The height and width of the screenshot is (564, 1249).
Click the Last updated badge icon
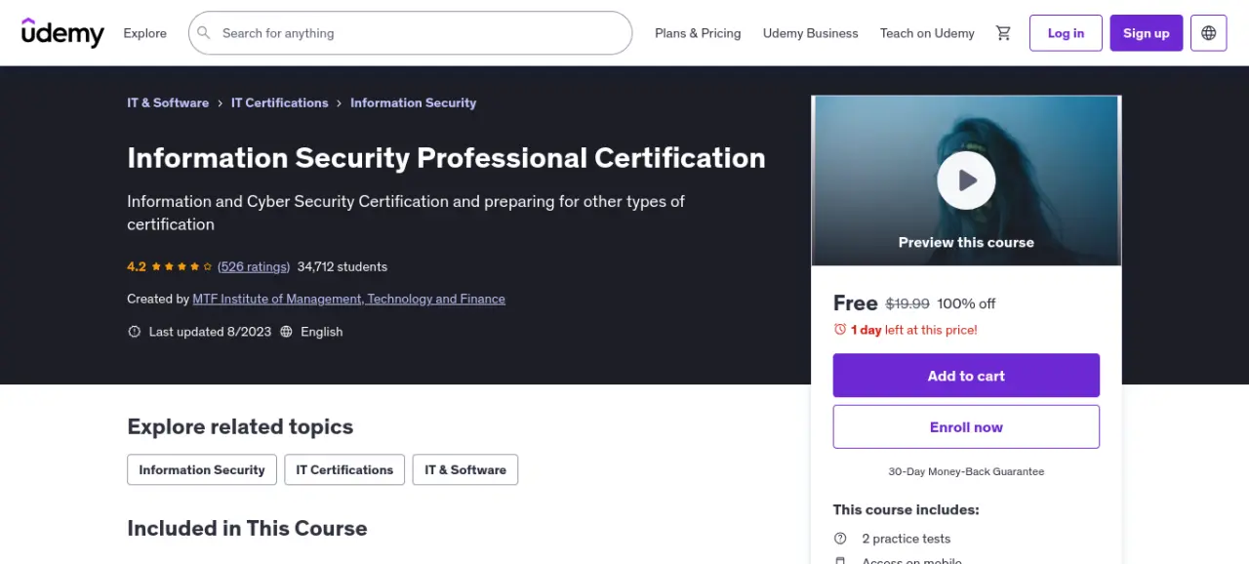click(x=135, y=332)
